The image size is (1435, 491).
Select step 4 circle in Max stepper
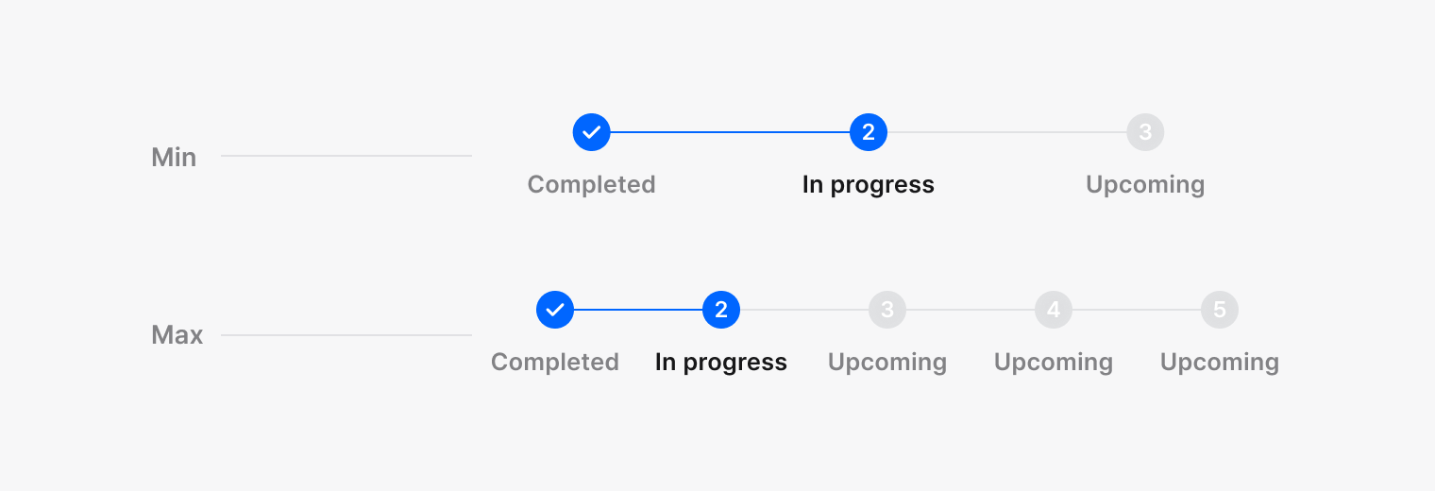(x=1054, y=310)
